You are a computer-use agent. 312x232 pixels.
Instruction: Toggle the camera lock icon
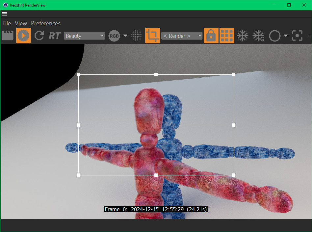[211, 36]
